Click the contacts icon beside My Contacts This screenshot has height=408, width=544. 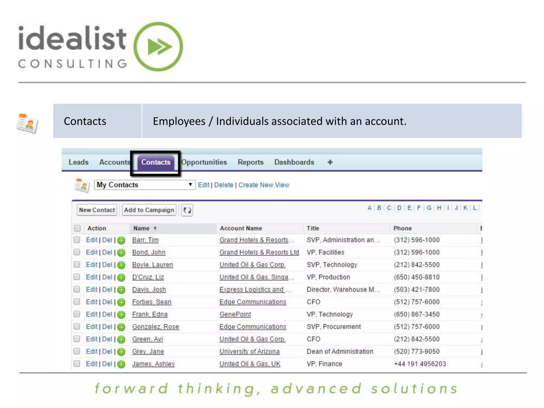point(82,185)
